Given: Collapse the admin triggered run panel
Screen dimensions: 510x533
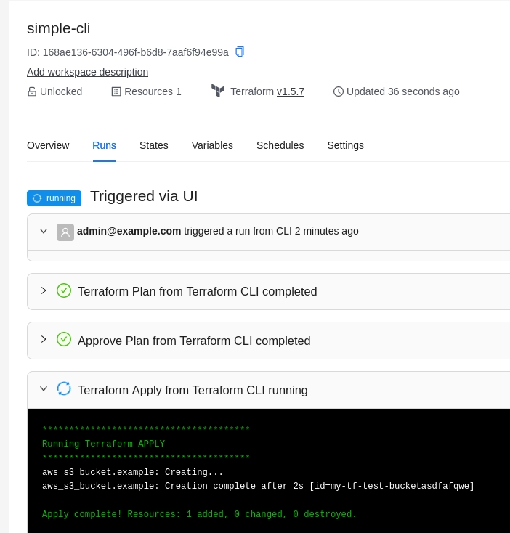Looking at the screenshot, I should [44, 231].
